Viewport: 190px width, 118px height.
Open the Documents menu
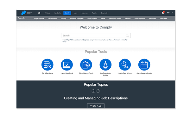[104, 13]
